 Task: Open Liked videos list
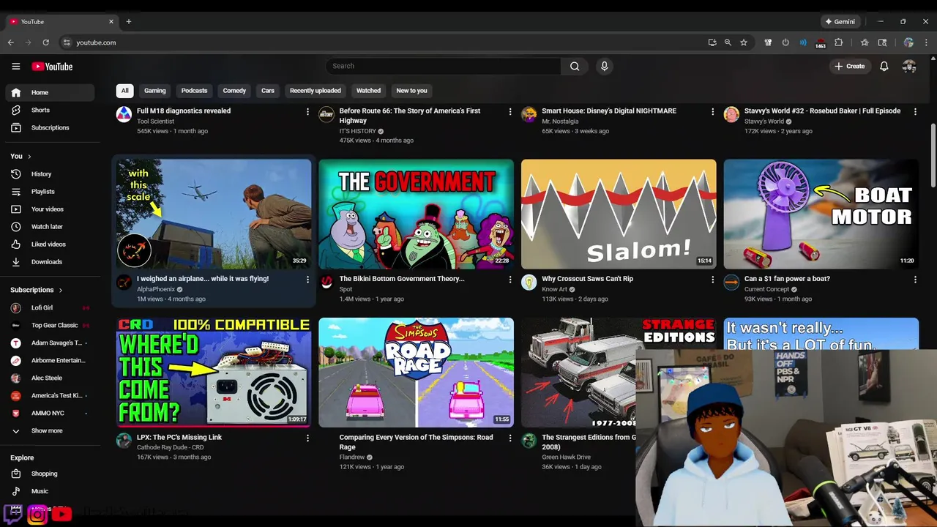tap(50, 244)
